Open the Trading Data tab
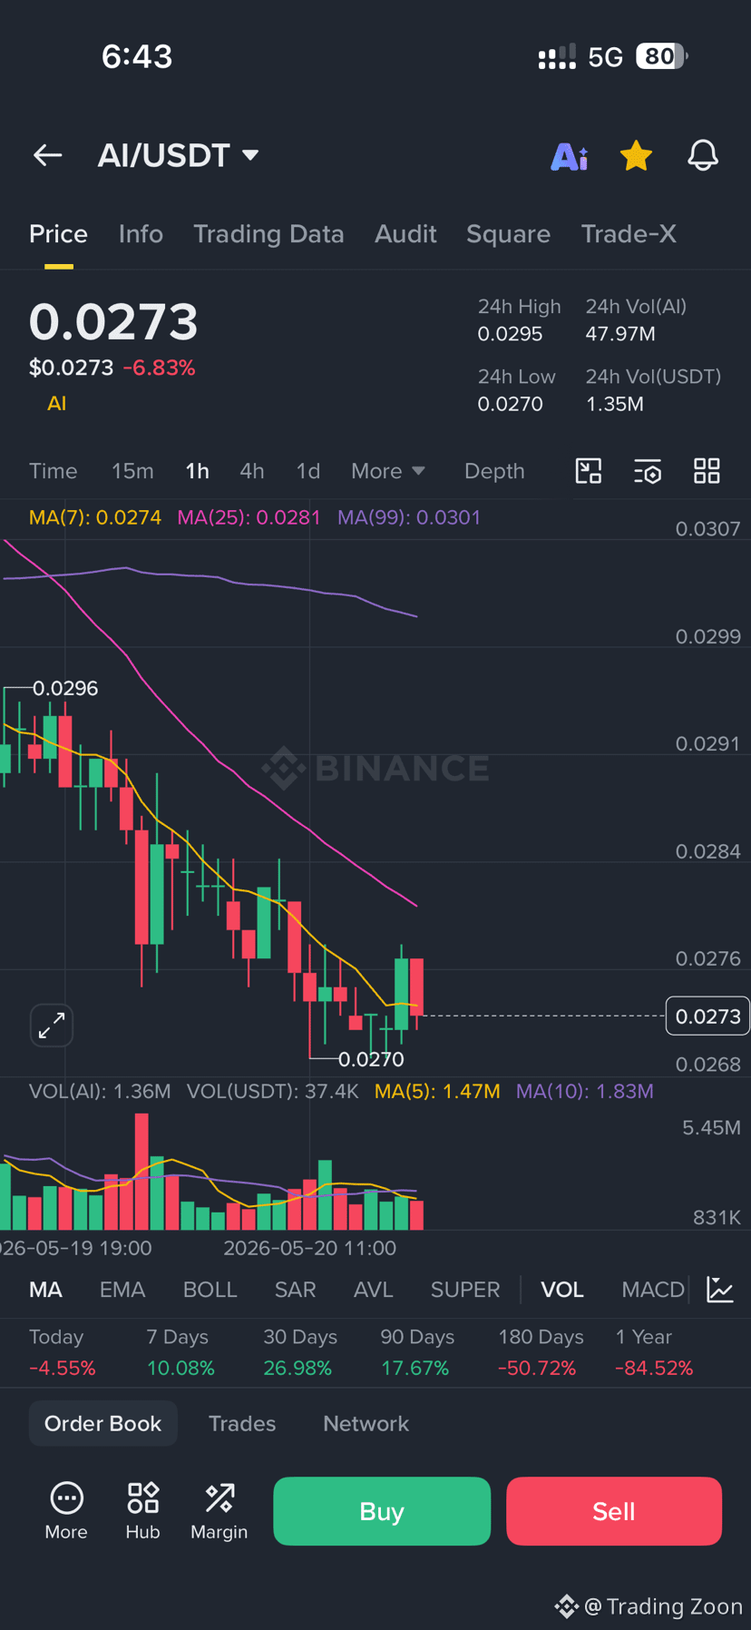Image resolution: width=751 pixels, height=1630 pixels. click(268, 234)
